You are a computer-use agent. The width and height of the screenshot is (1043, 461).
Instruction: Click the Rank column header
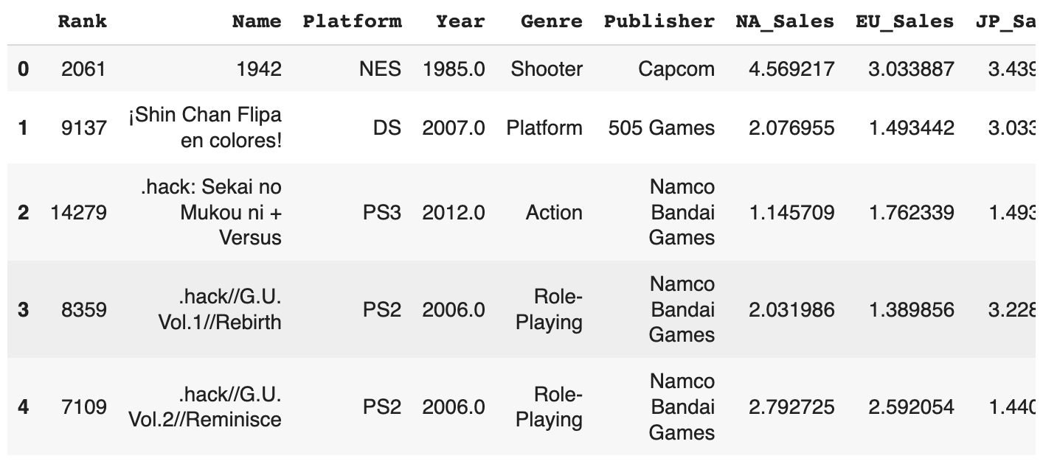(82, 21)
